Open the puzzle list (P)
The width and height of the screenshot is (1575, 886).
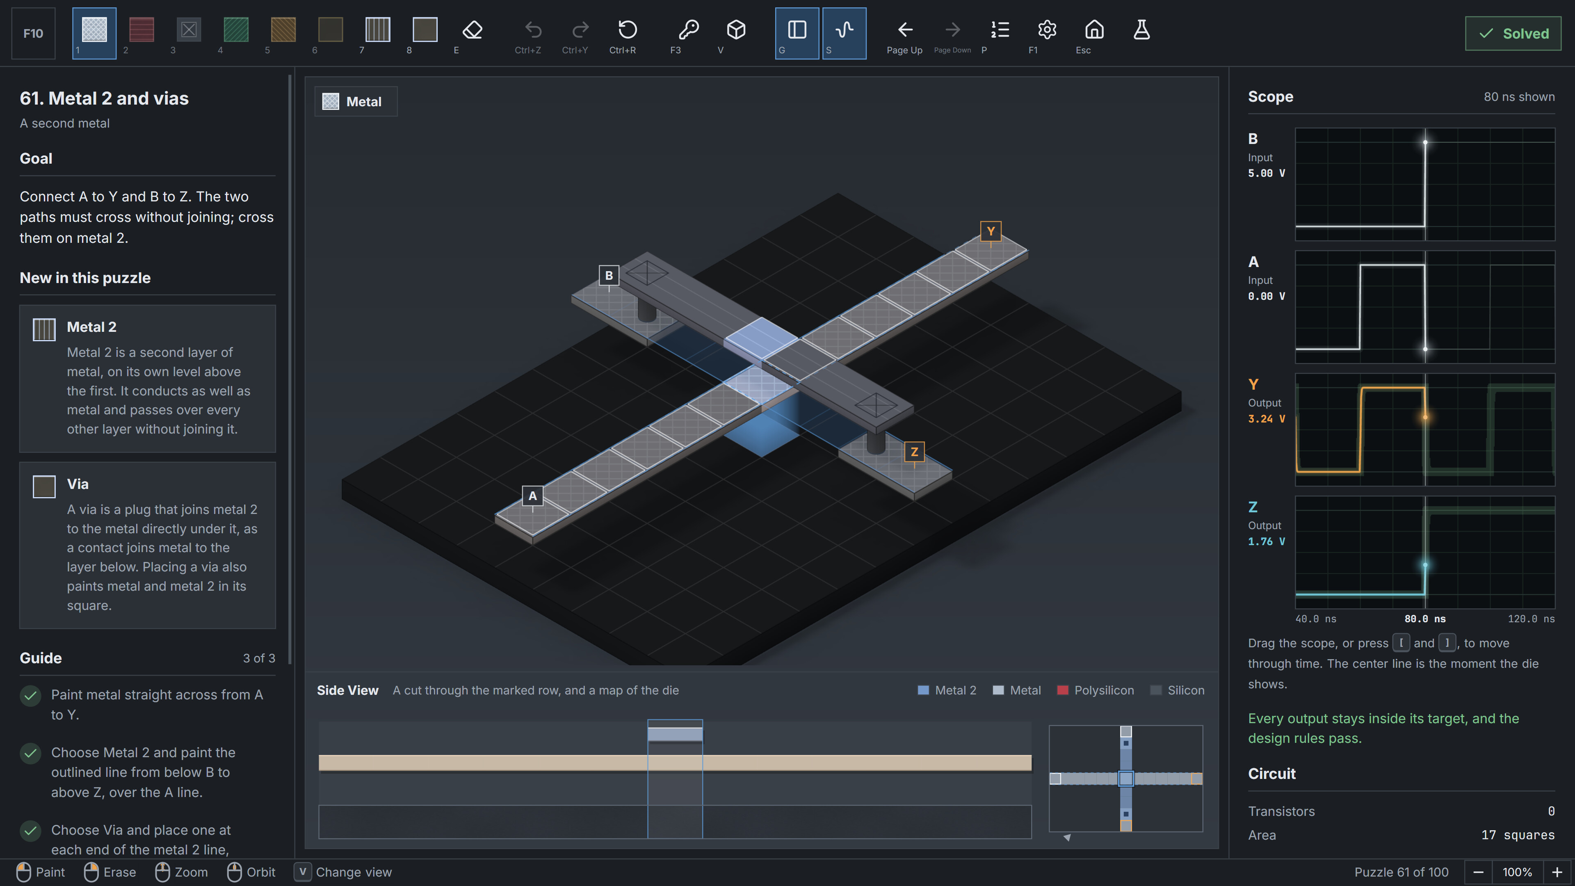click(1000, 33)
